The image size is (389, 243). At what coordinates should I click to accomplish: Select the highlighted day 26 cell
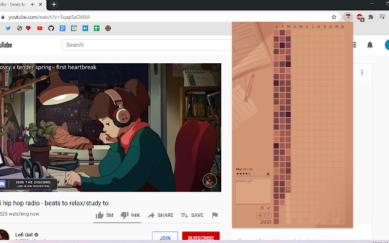[x=288, y=190]
